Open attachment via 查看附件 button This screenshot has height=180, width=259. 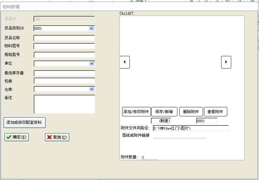tap(216, 112)
